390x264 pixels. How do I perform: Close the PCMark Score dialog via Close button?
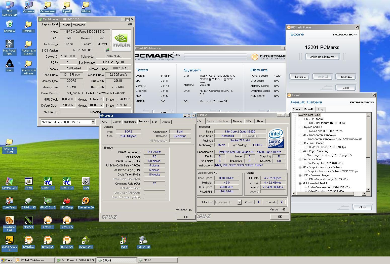[x=346, y=88]
